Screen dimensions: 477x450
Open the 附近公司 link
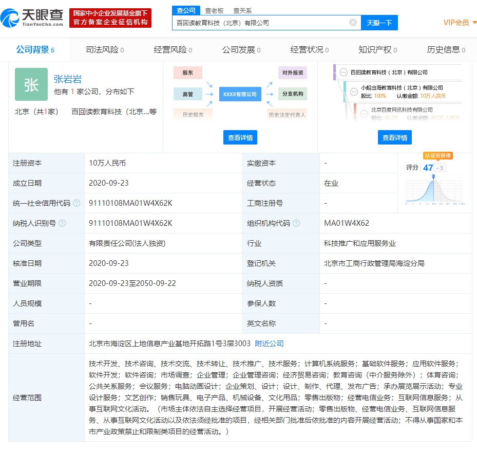pos(269,344)
